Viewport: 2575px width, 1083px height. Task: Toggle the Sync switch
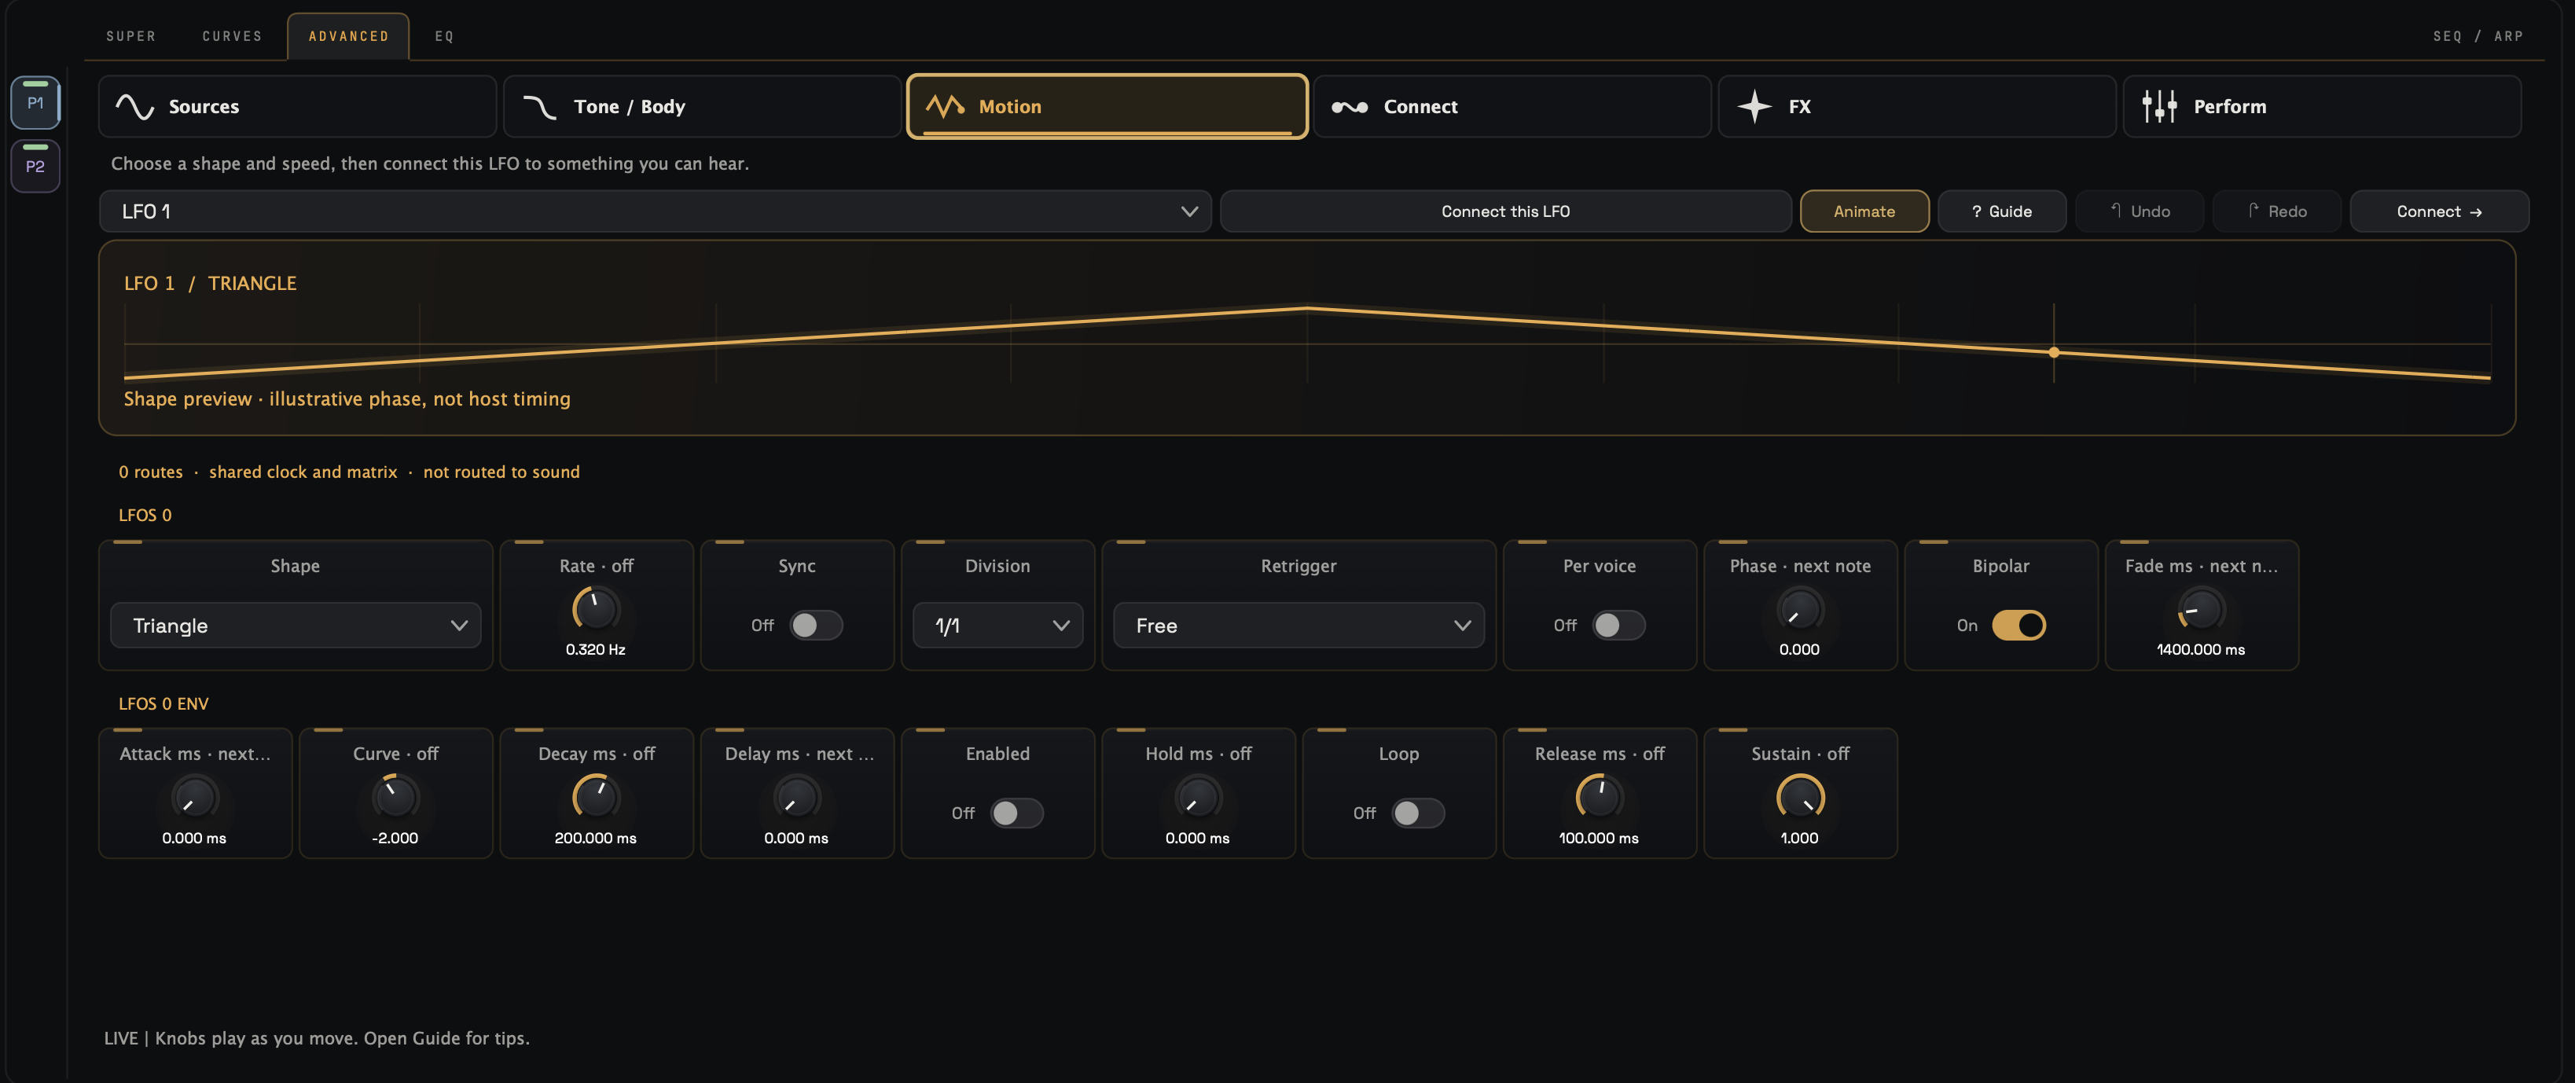pyautogui.click(x=816, y=626)
